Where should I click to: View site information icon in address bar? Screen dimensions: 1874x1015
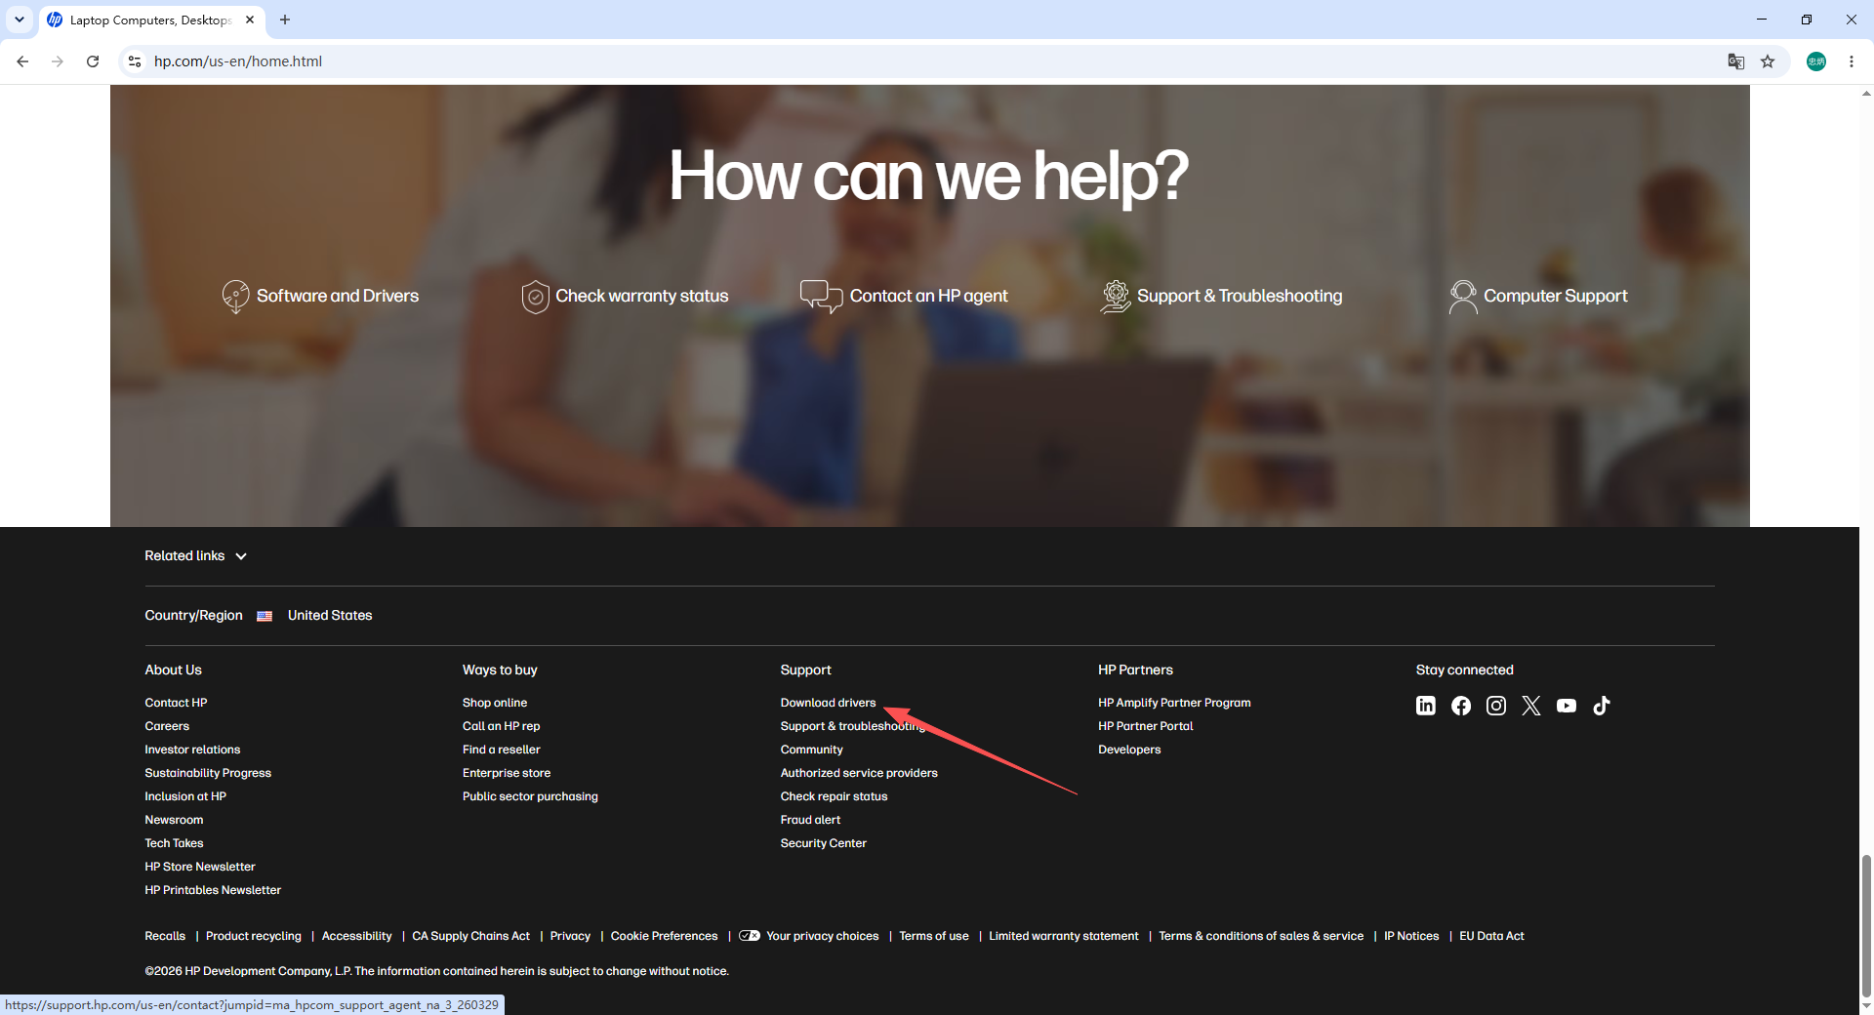pyautogui.click(x=135, y=61)
